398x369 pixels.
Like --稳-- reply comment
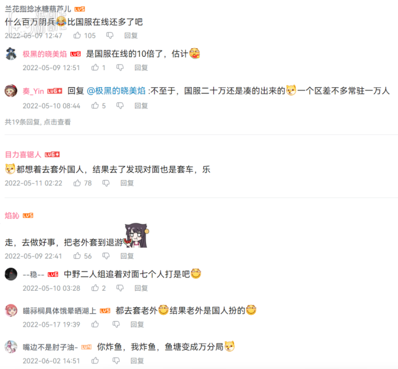coord(95,288)
